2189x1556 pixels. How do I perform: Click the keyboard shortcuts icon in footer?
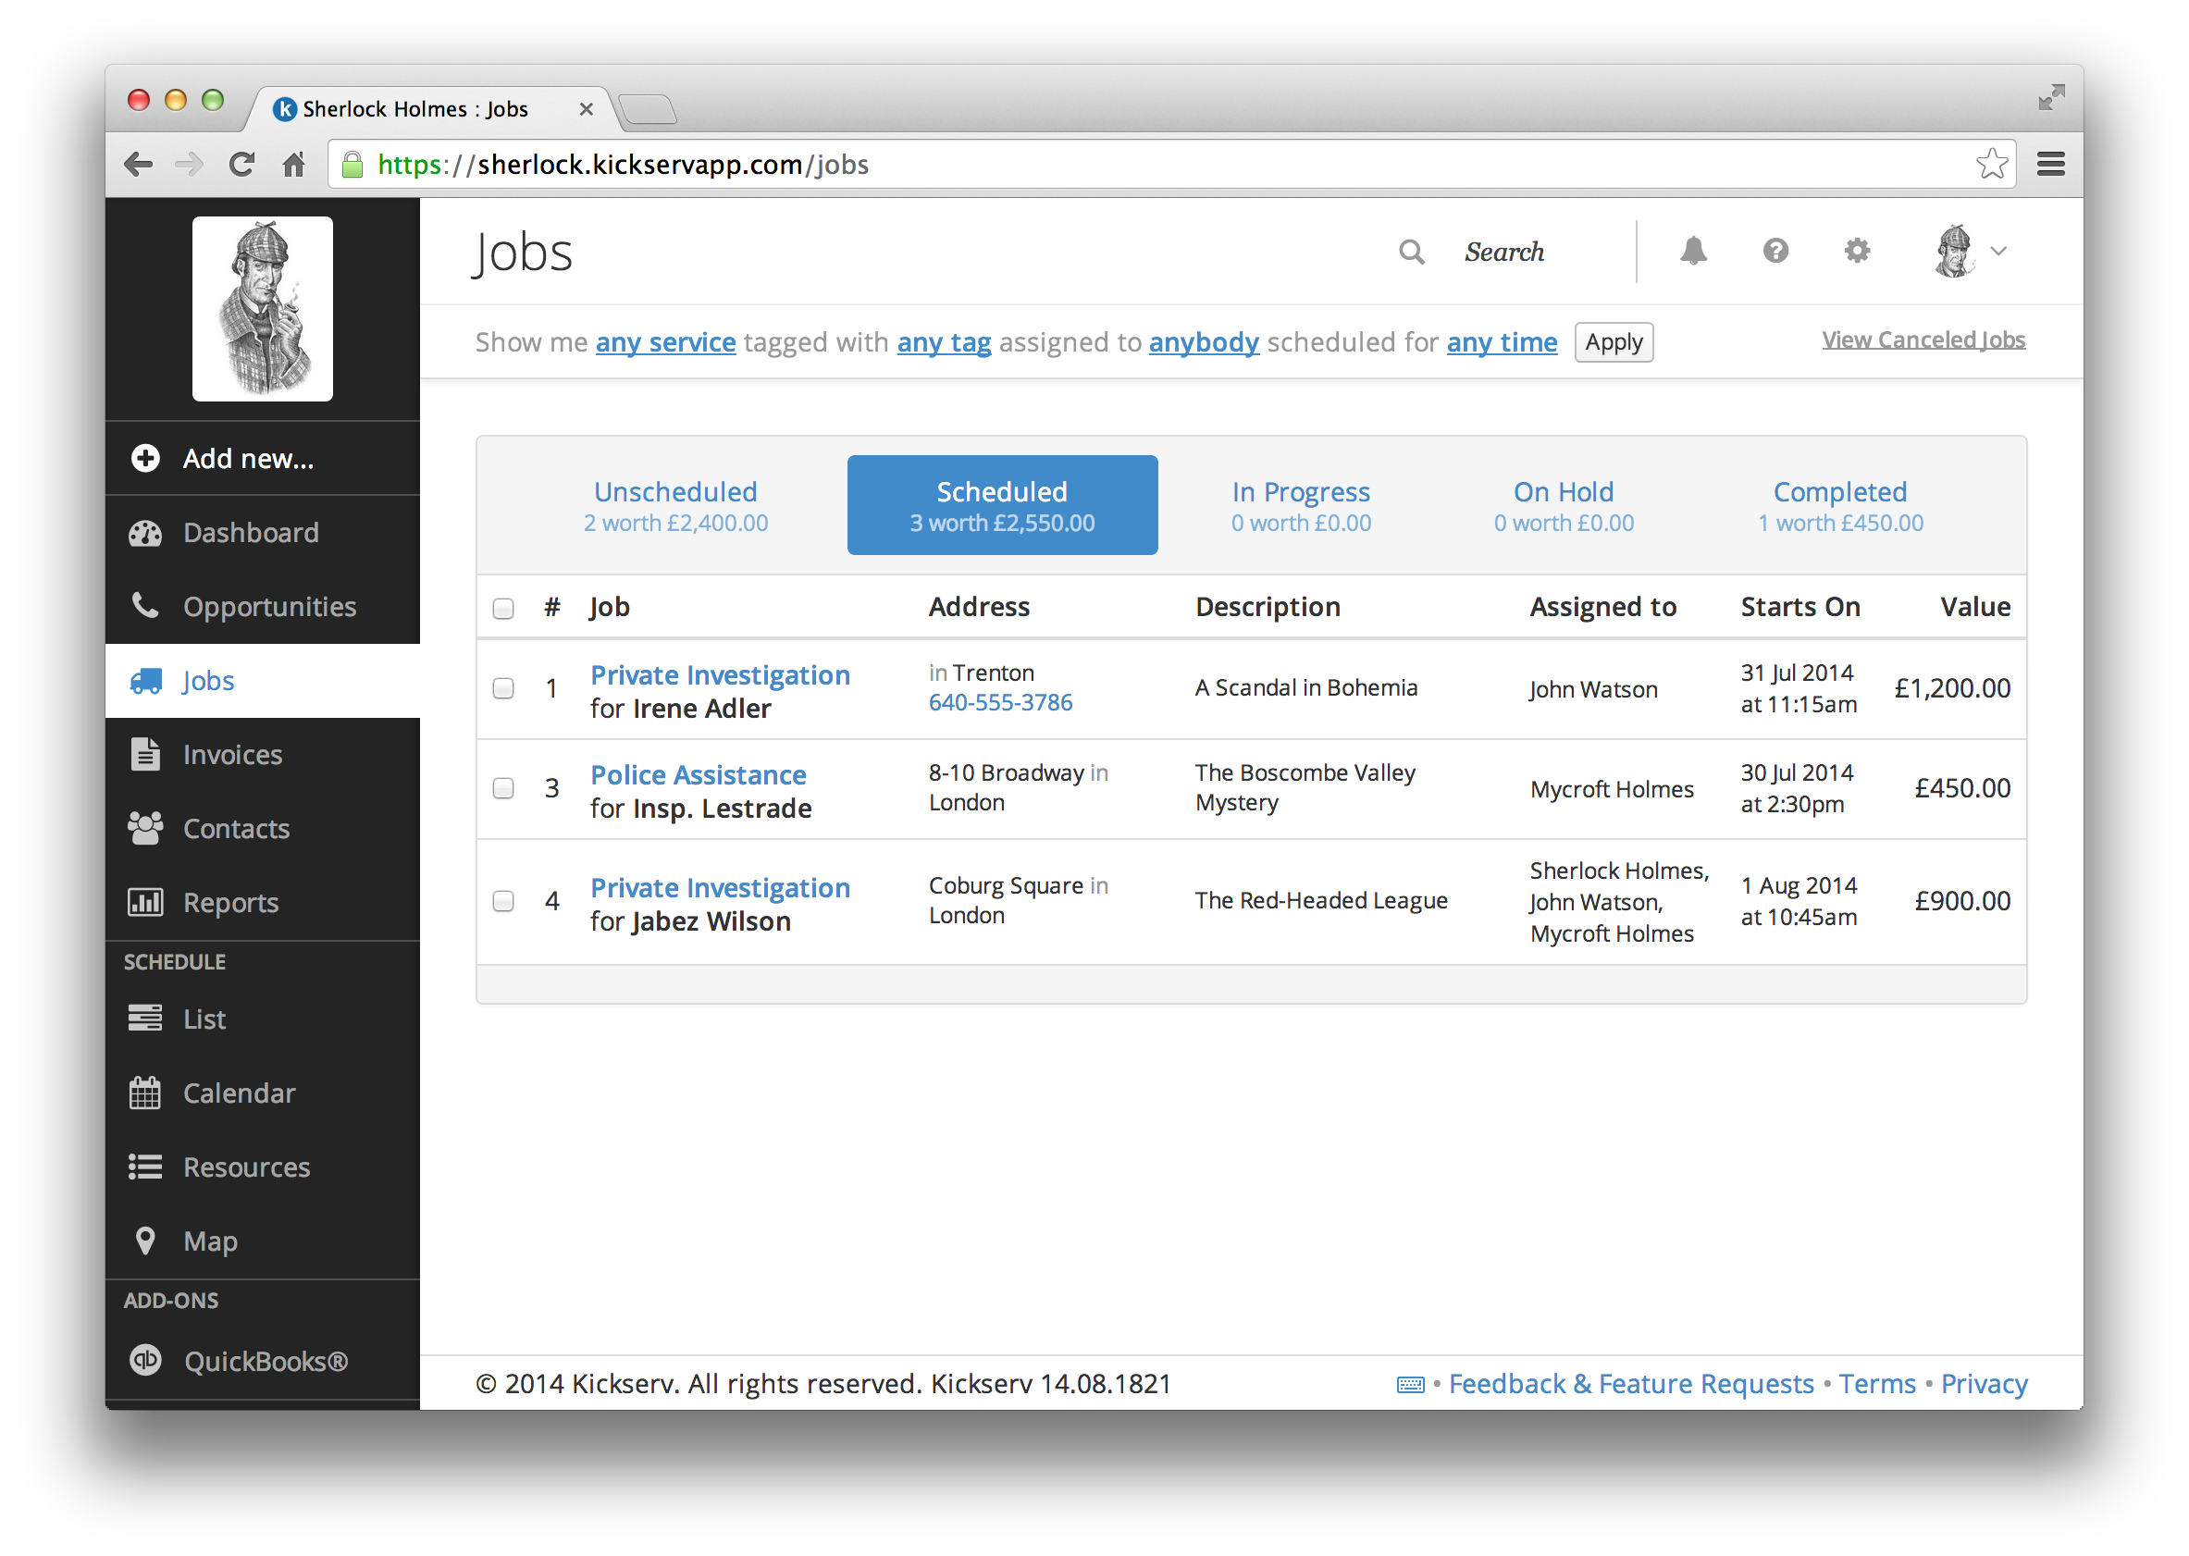pyautogui.click(x=1410, y=1385)
